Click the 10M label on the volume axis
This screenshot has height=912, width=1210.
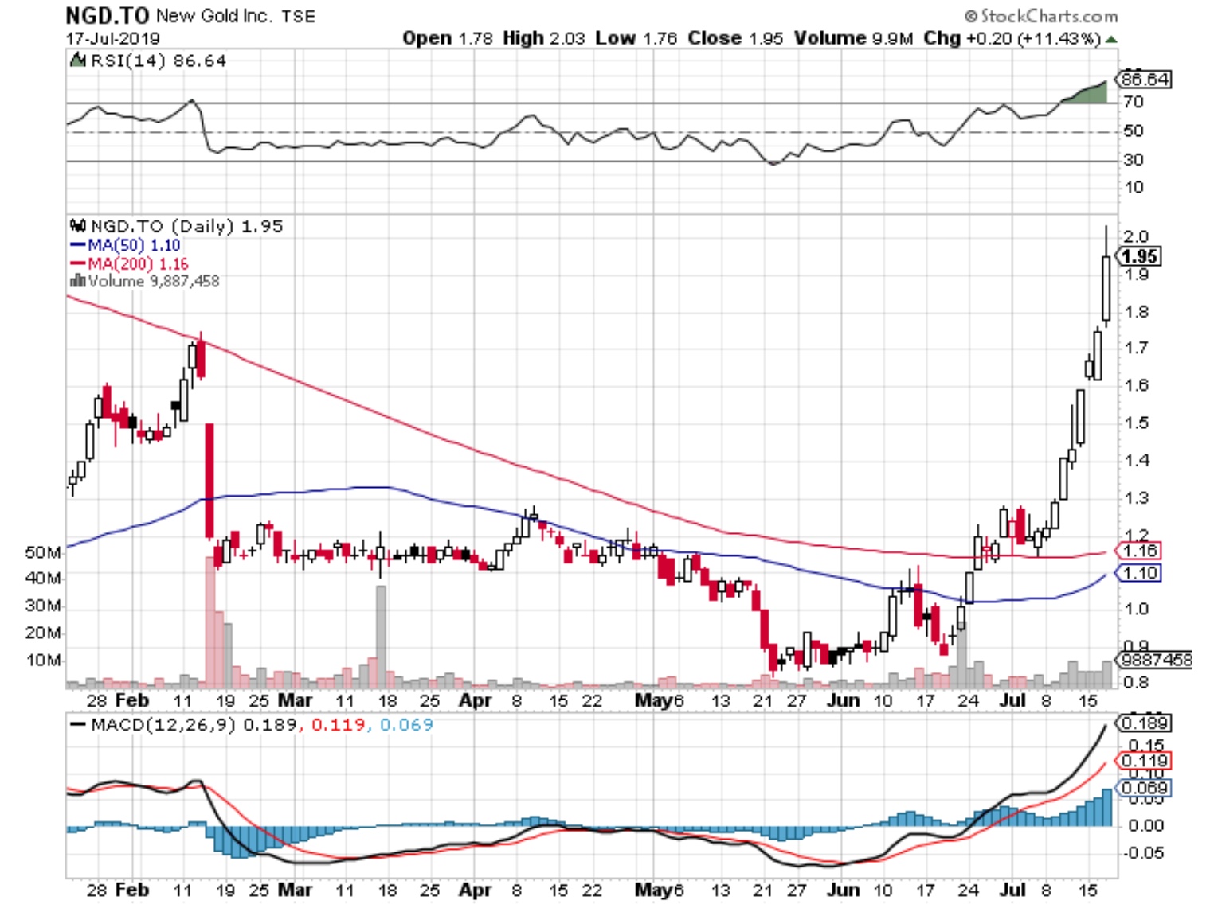click(x=44, y=661)
